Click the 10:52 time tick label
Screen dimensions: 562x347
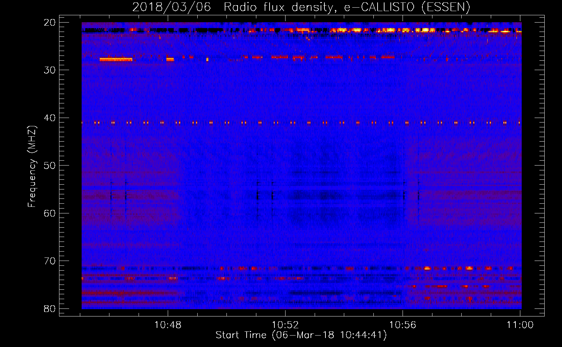pos(285,325)
